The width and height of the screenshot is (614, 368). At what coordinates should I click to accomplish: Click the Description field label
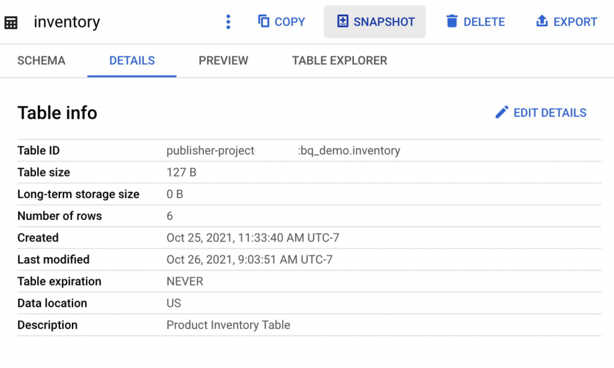[47, 325]
